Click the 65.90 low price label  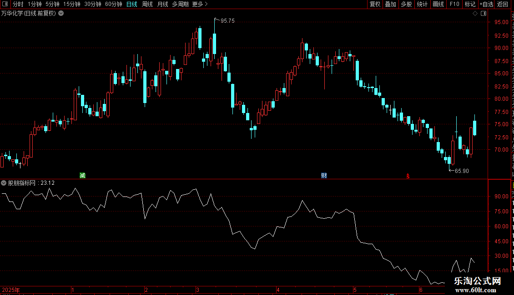[462, 171]
